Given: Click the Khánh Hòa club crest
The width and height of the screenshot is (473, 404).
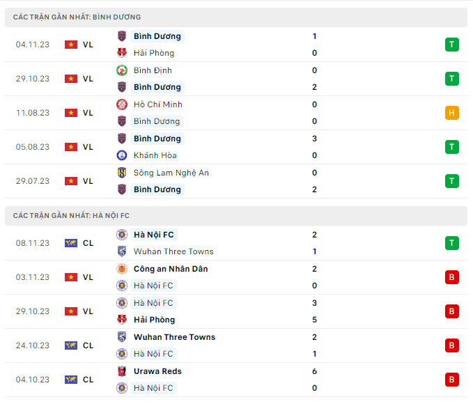Looking at the screenshot, I should pos(122,155).
